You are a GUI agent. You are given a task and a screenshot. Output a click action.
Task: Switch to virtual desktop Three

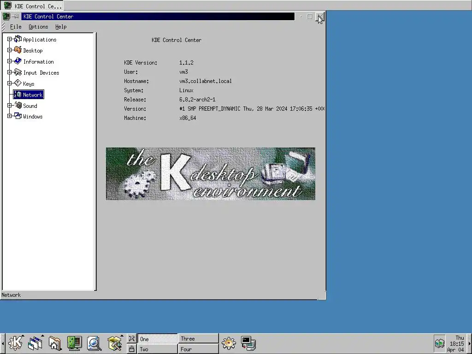tap(198, 339)
